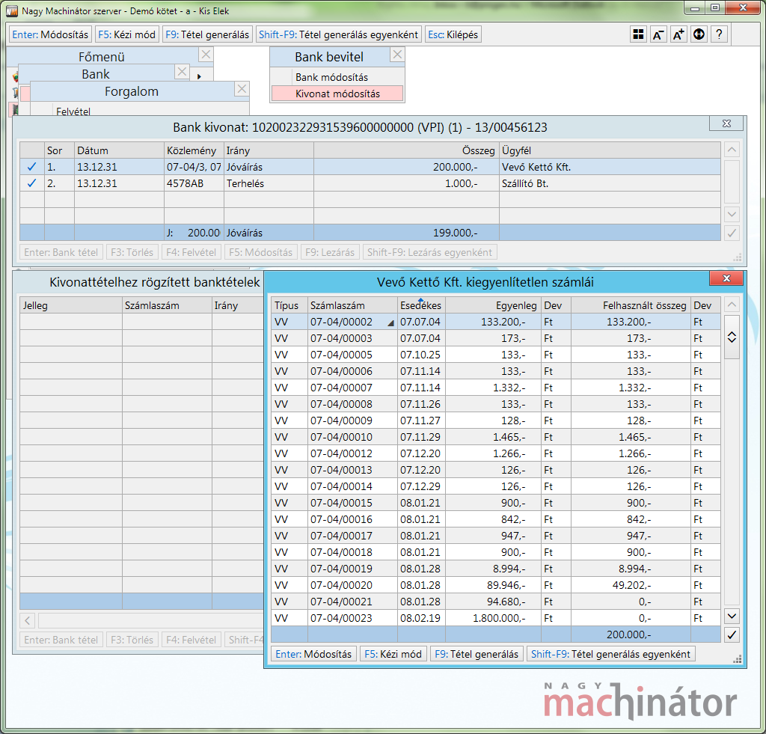Screen dimensions: 766x734
Task: Select Bank módosítás menu item
Action: 331,77
